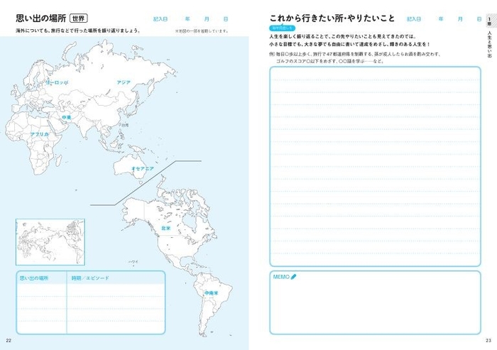
Task: Click the 時期/エピソード column header
Action: [x=90, y=278]
